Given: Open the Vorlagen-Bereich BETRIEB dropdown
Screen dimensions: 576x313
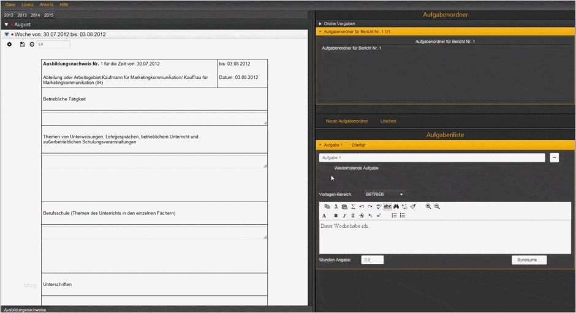Looking at the screenshot, I should (x=384, y=194).
